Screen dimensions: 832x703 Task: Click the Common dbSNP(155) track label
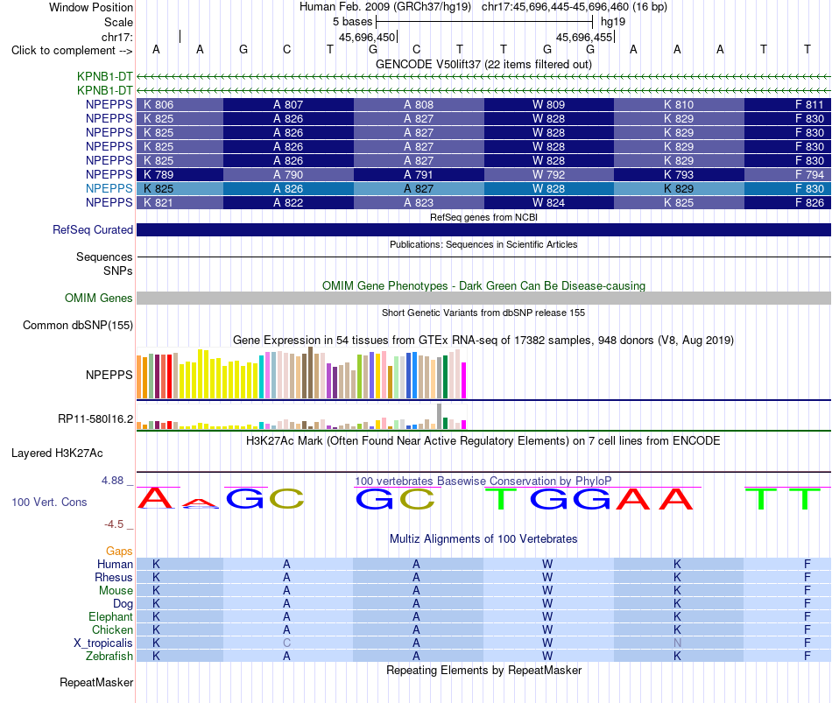click(x=77, y=326)
